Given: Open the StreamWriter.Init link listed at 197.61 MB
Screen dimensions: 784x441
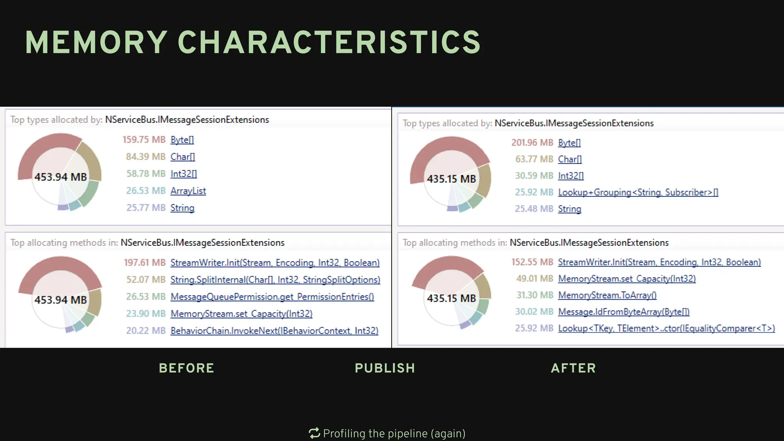Looking at the screenshot, I should (x=275, y=263).
